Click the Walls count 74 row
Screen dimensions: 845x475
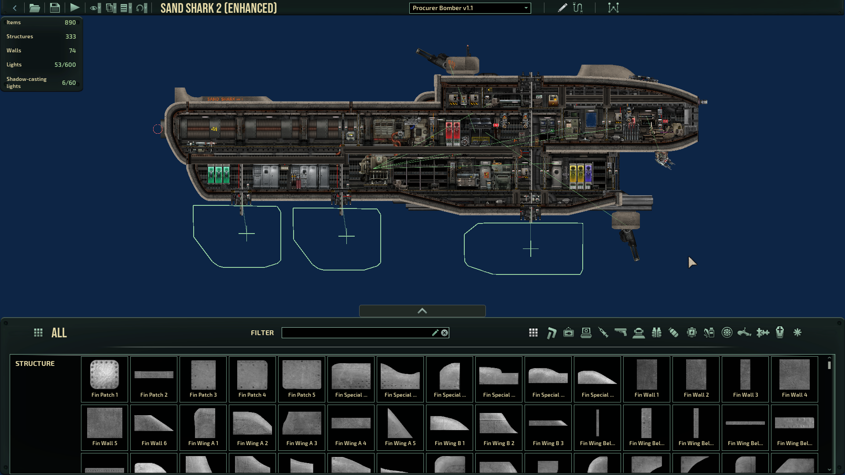pyautogui.click(x=41, y=51)
